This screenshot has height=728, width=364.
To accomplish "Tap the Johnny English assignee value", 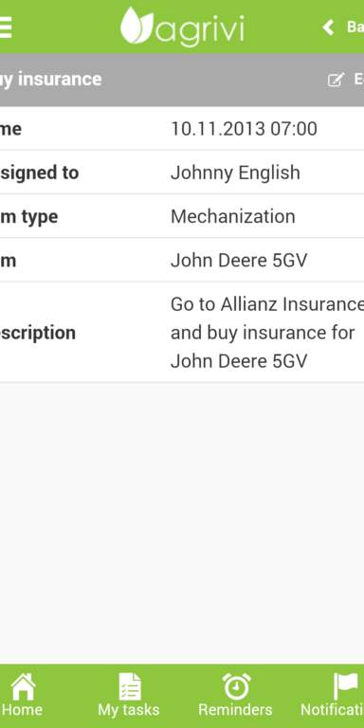I will coord(235,173).
